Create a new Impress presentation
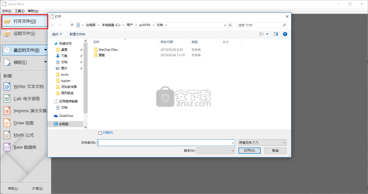Image resolution: width=368 pixels, height=194 pixels. tap(25, 111)
